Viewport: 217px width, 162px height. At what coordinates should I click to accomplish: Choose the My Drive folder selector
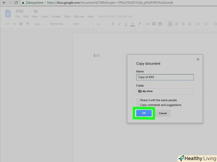click(165, 91)
